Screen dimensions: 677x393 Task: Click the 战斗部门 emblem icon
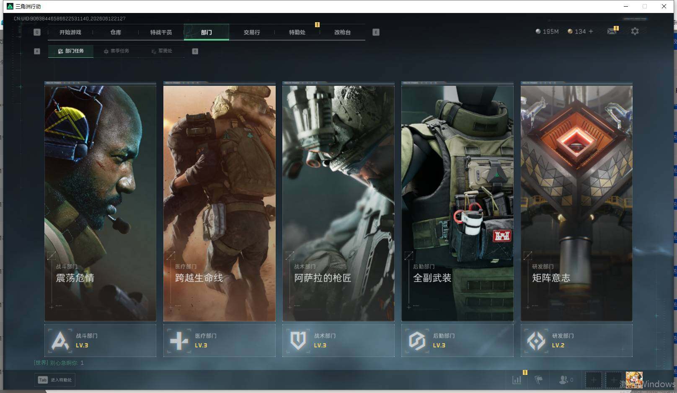(60, 341)
